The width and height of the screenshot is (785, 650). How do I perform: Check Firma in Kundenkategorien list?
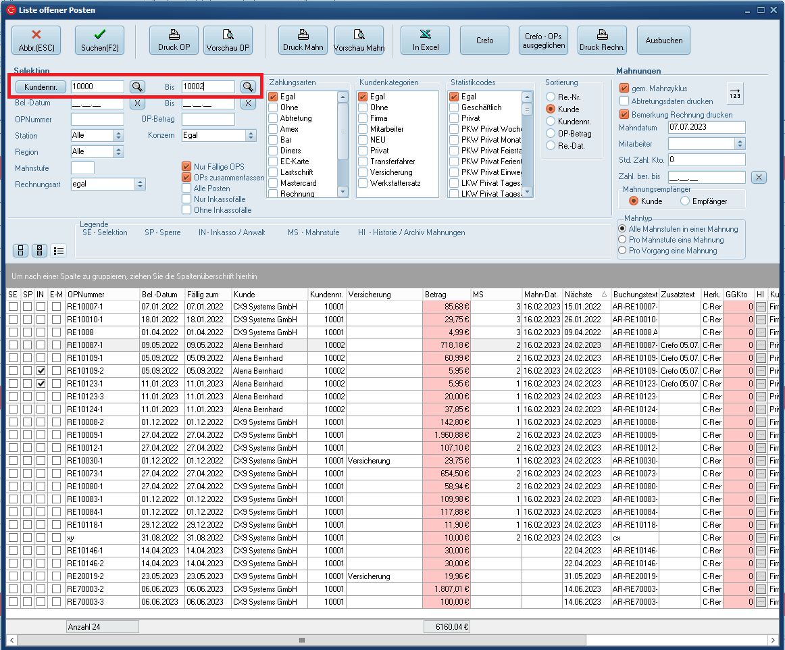click(x=363, y=118)
